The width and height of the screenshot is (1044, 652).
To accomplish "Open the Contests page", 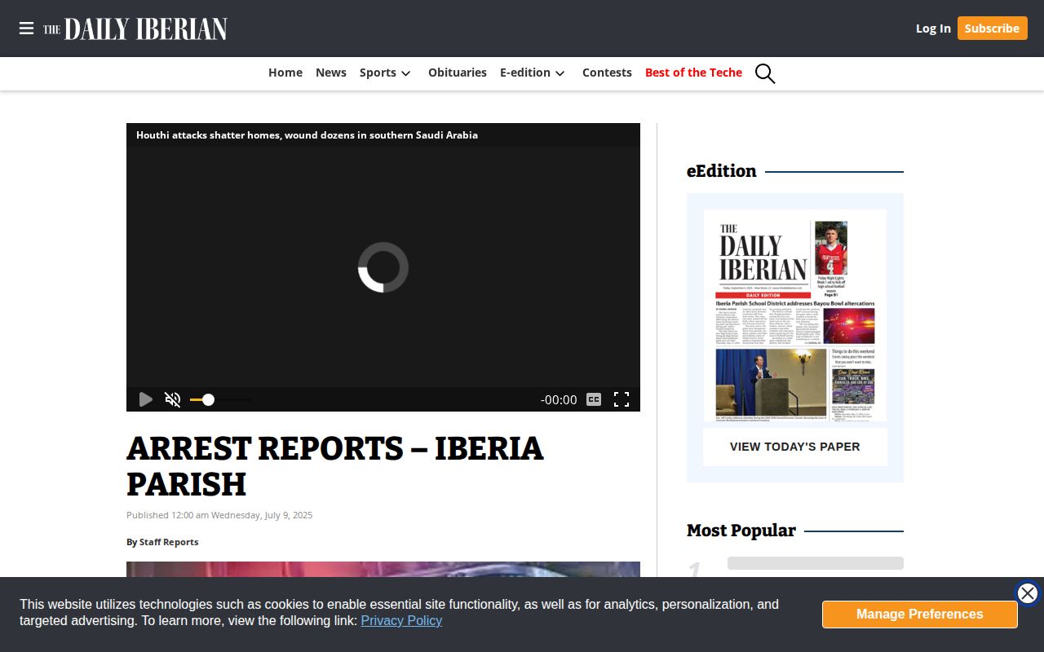I will (607, 73).
